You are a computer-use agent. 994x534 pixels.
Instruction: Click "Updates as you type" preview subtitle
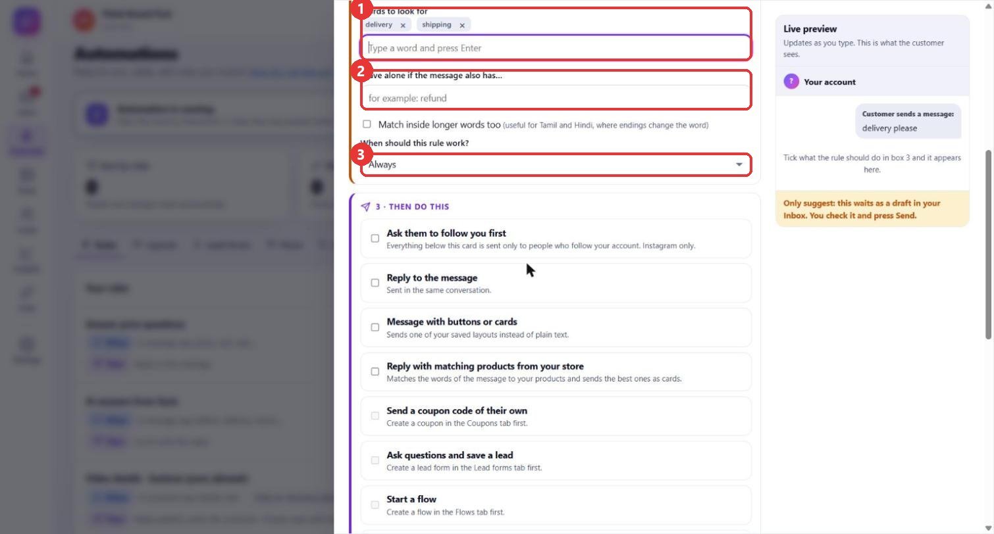click(864, 49)
